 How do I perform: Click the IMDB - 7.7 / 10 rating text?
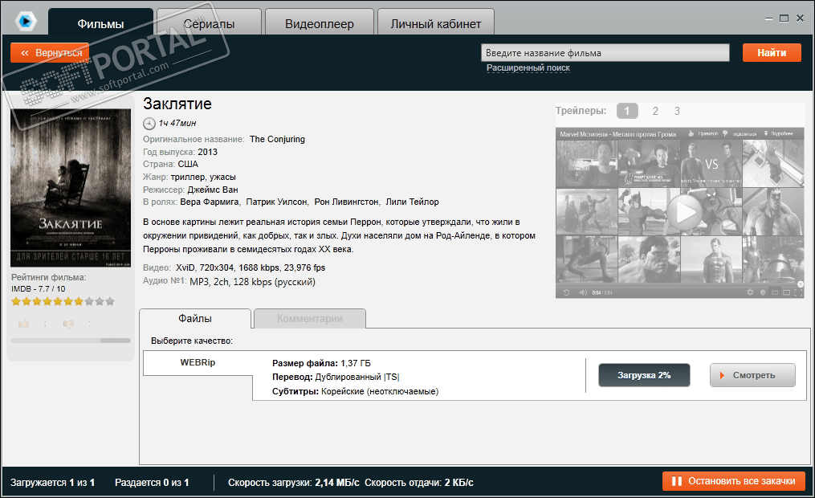tap(39, 288)
